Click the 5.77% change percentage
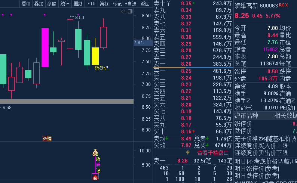297x183 pixels. tap(273, 16)
